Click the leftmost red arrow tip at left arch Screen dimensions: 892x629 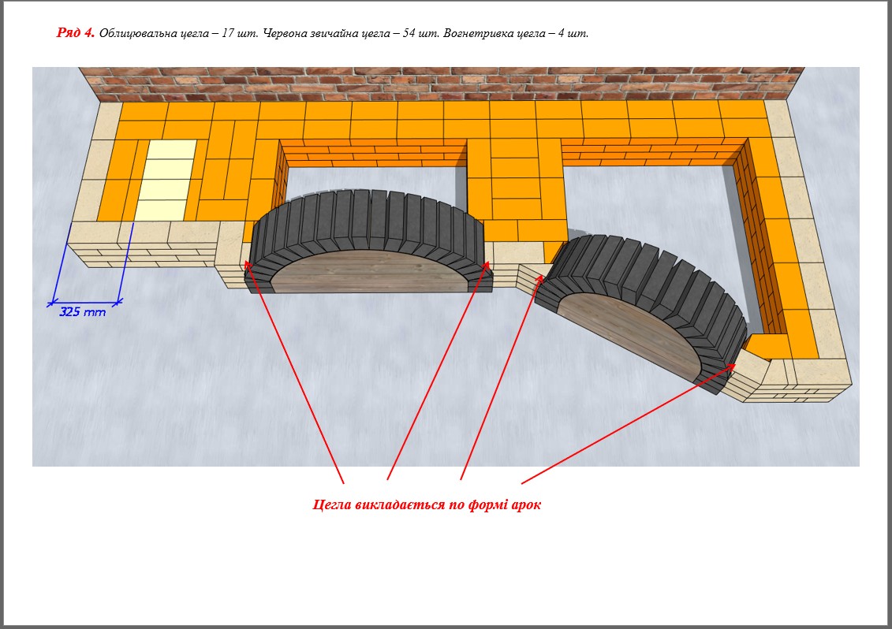[x=247, y=263]
